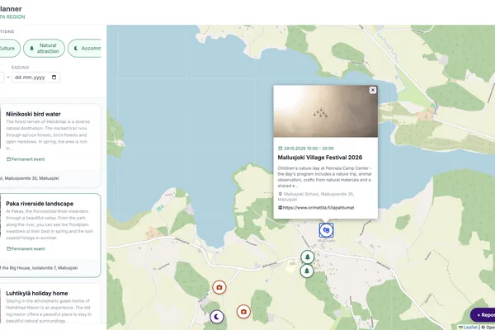Open the Niinikoski bird water card
The width and height of the screenshot is (495, 330).
click(49, 145)
